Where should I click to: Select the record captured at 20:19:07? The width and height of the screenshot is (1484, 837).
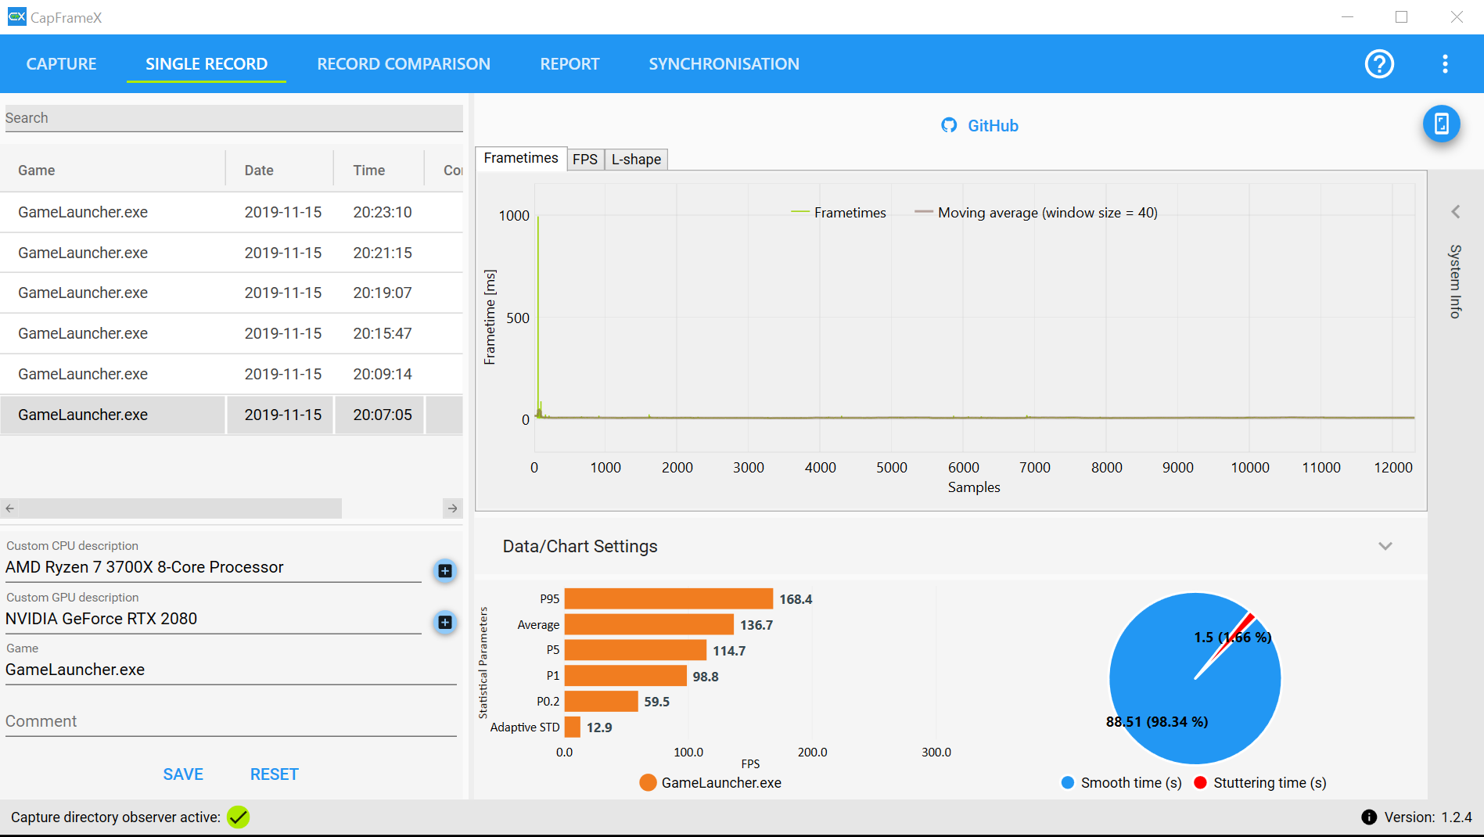[232, 293]
